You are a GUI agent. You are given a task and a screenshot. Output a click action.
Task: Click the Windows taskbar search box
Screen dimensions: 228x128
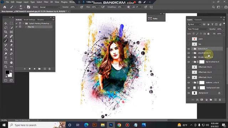37,125
